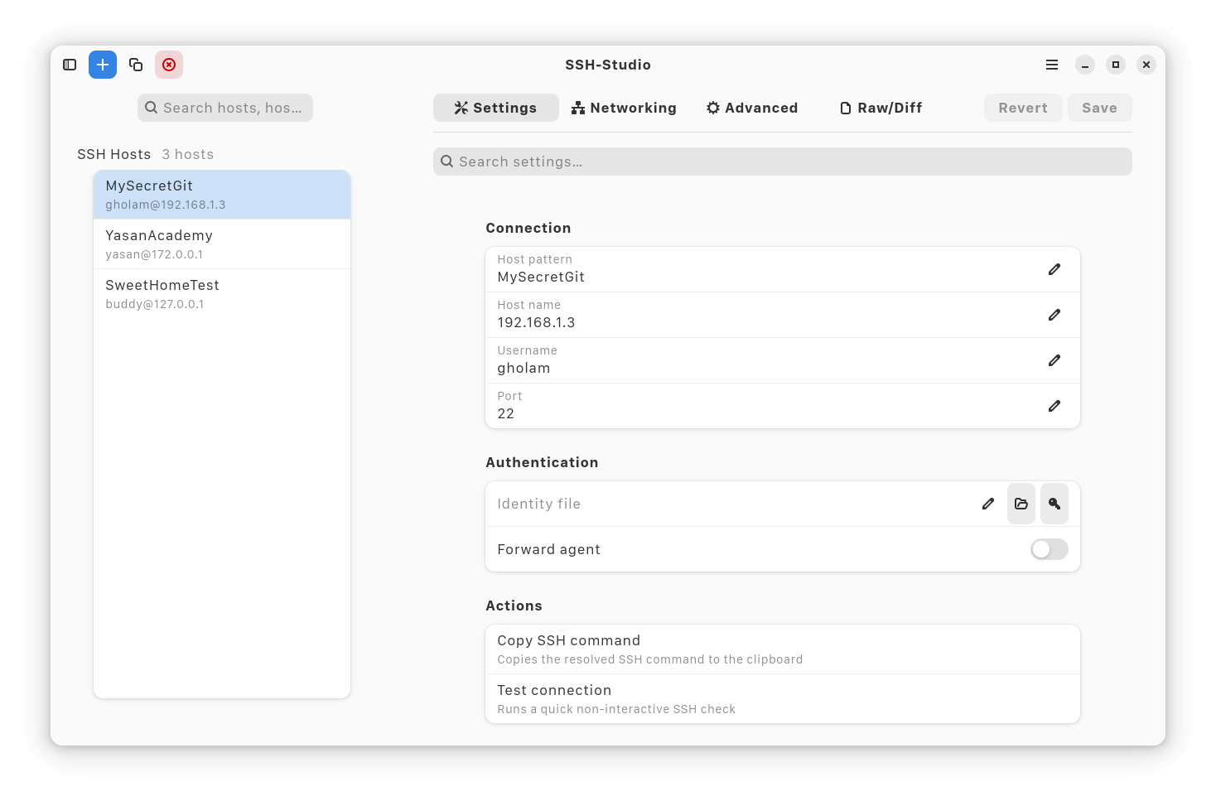Maximize the SSH-Studio window
Screen dimensions: 1216x801
point(1116,65)
